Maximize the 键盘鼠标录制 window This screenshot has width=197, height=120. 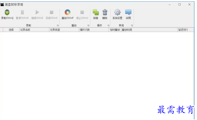pyautogui.click(x=179, y=5)
